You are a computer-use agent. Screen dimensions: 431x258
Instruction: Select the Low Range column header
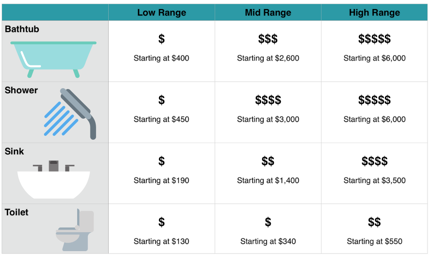(x=162, y=12)
